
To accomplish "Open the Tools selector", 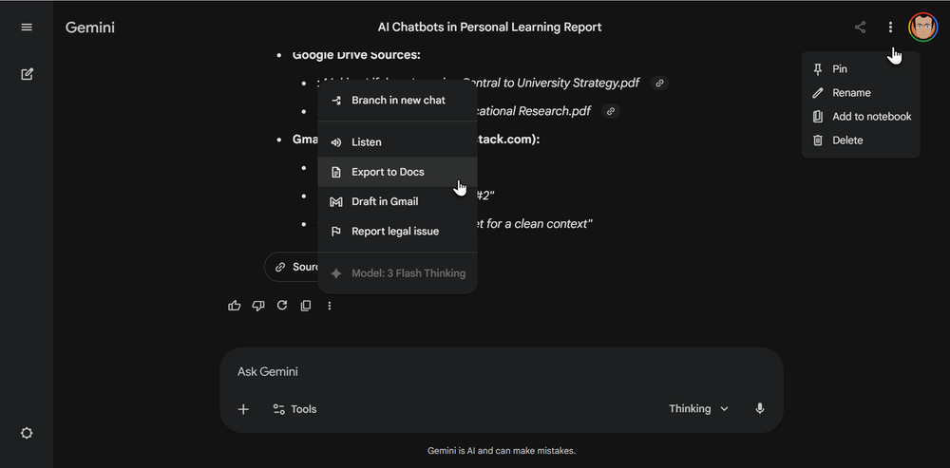I will [x=294, y=409].
